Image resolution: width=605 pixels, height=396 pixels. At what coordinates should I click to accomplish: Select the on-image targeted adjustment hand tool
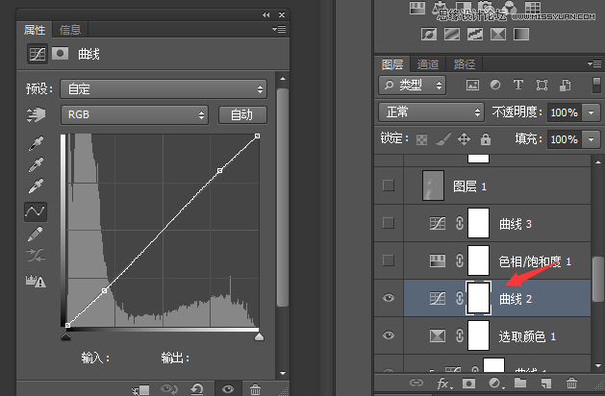point(36,114)
